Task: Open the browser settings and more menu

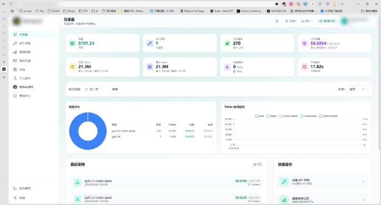Action: 342,4
